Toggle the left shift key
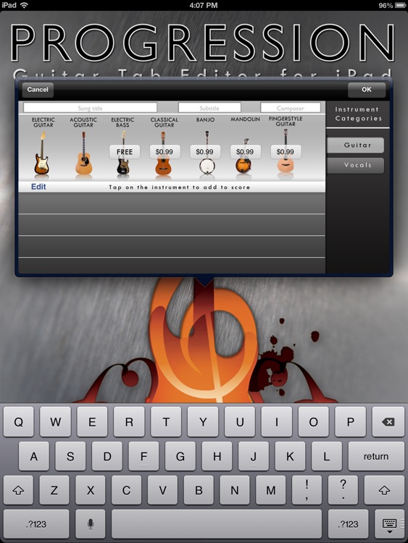 click(x=18, y=490)
